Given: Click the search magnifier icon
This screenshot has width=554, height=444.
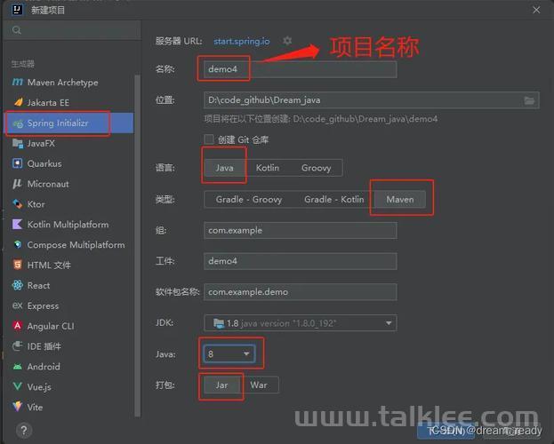Looking at the screenshot, I should 17,30.
